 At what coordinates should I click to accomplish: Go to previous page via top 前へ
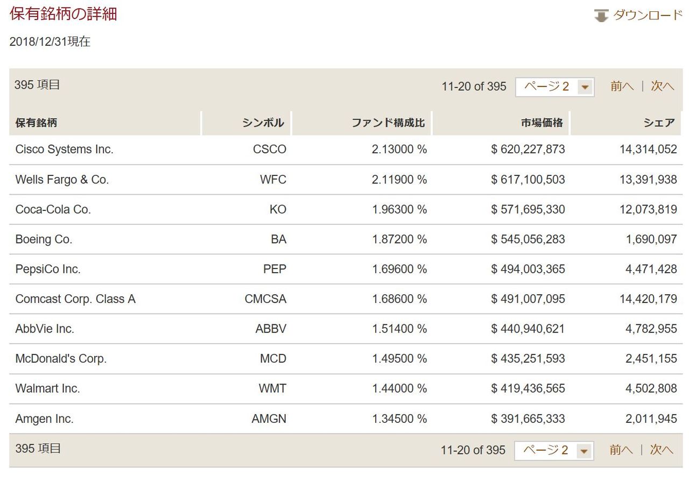click(x=622, y=86)
